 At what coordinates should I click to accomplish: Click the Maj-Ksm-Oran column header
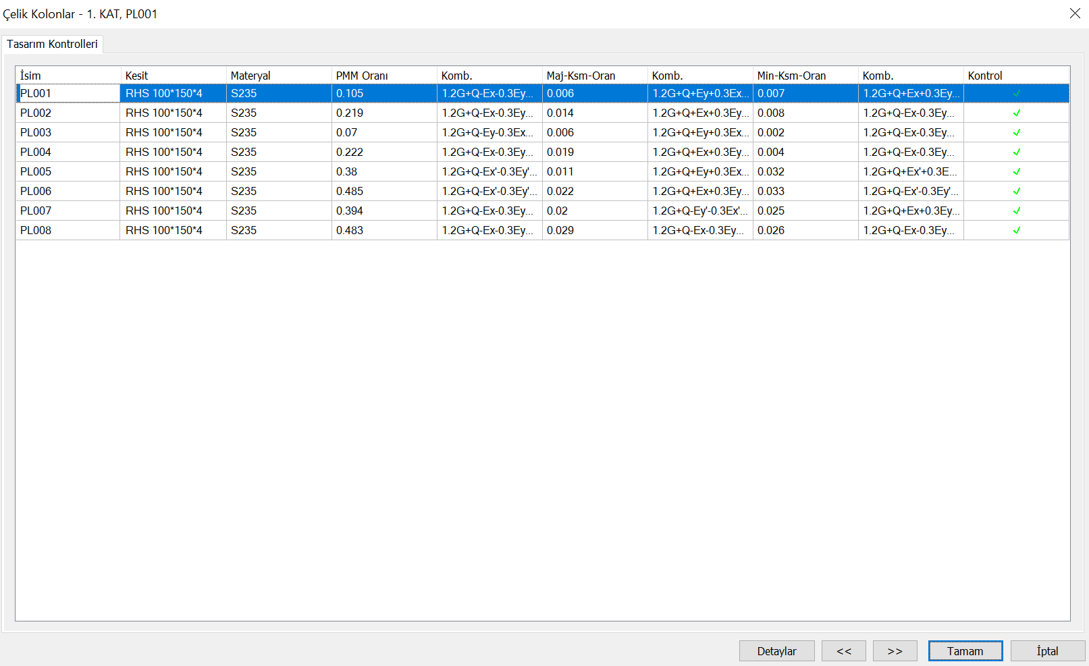(594, 76)
